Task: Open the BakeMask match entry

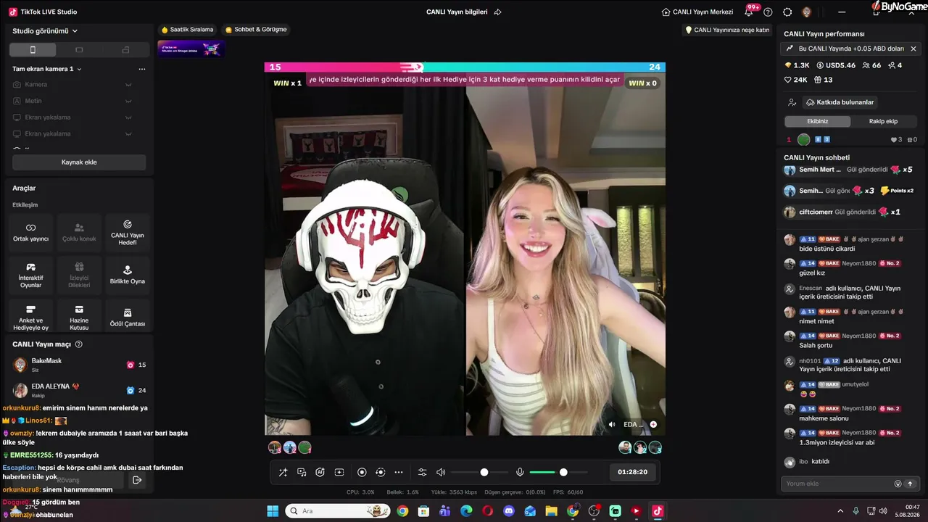Action: coord(79,365)
